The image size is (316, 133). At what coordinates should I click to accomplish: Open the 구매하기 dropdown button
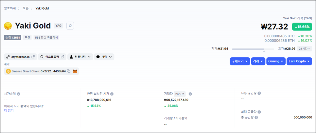click(240, 61)
